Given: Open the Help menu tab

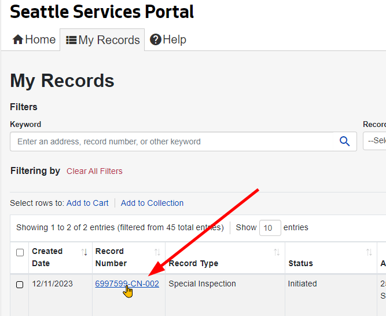Looking at the screenshot, I should (x=168, y=39).
